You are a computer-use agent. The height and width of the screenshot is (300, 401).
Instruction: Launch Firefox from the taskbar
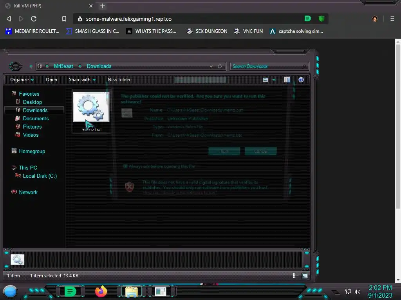pyautogui.click(x=101, y=291)
